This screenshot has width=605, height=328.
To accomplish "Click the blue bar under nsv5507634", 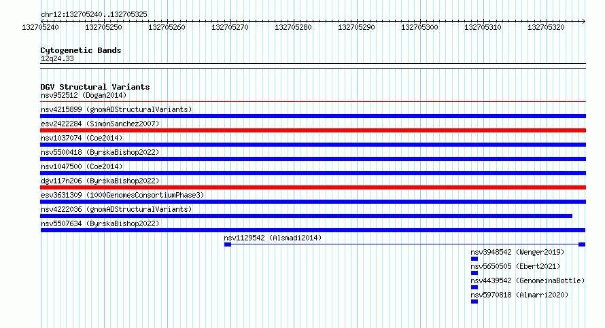I will click(313, 230).
